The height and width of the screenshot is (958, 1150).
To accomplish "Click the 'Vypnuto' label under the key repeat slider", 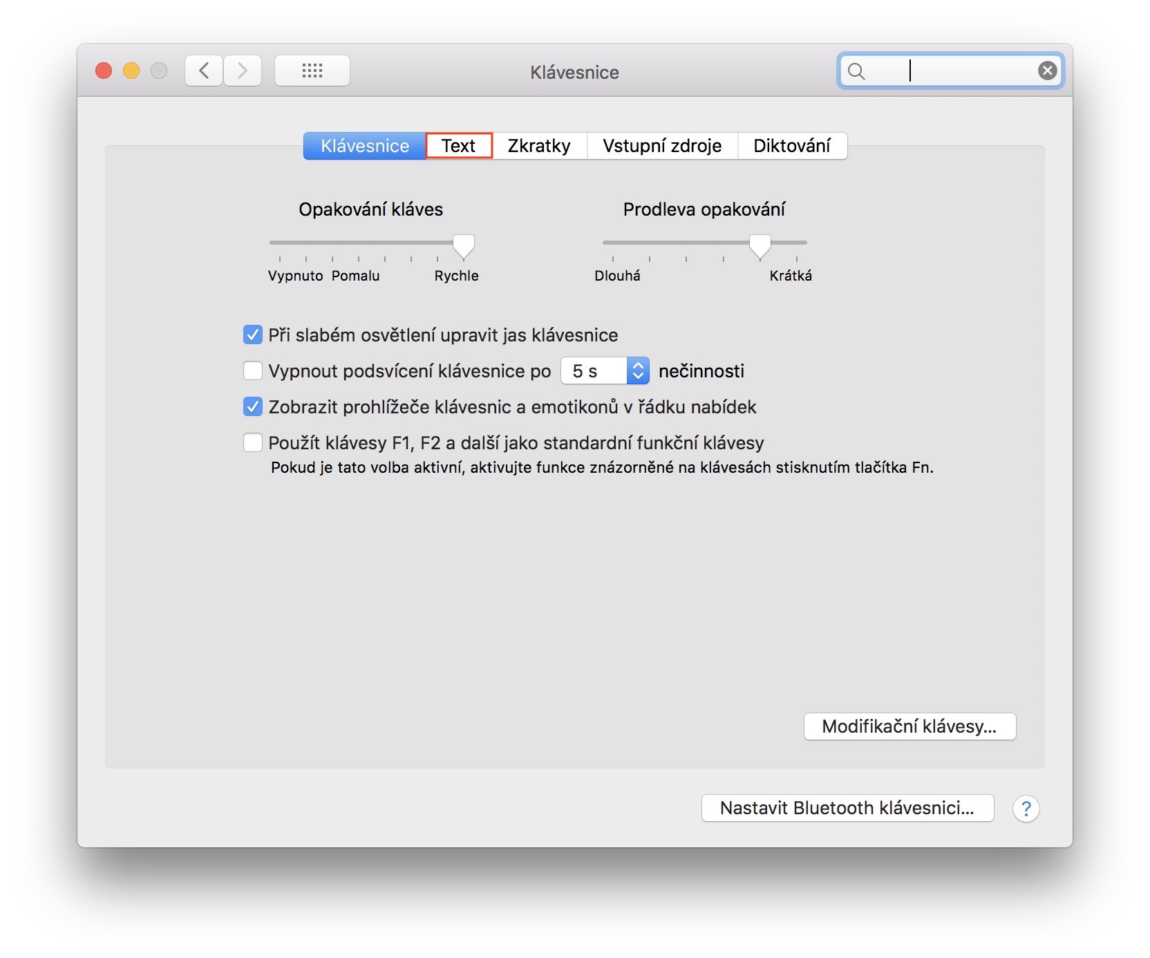I will (x=296, y=276).
